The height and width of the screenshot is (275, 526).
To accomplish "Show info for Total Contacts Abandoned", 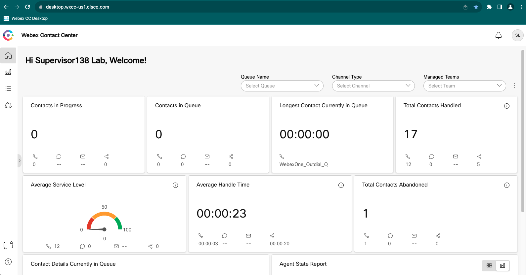I will click(507, 185).
